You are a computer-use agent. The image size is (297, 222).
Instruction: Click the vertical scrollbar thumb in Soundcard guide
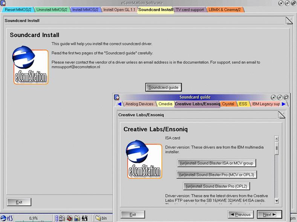[x=277, y=148]
